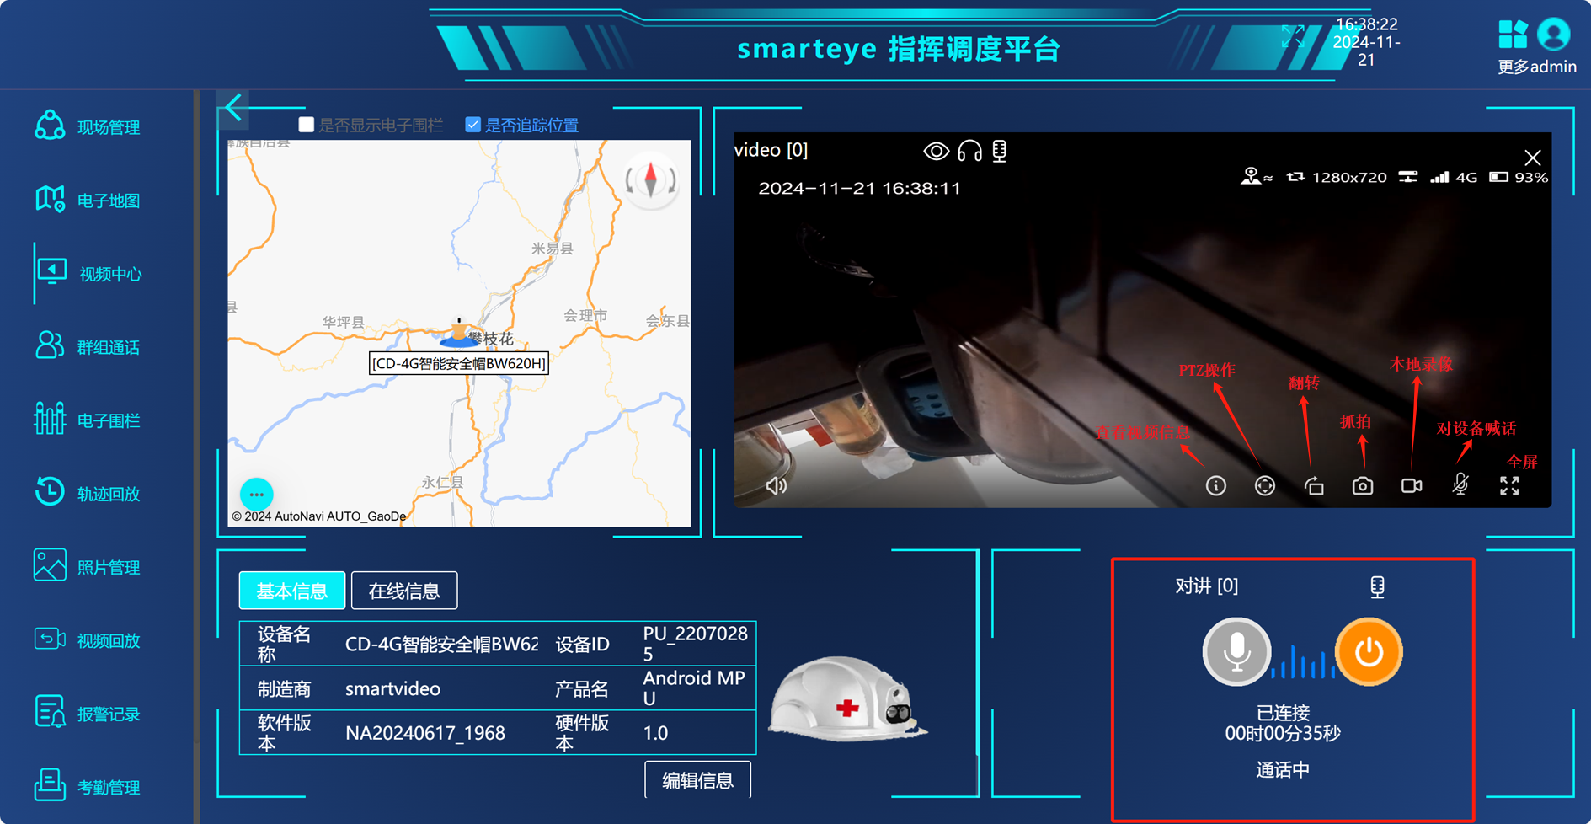Image resolution: width=1591 pixels, height=824 pixels.
Task: Take a snapshot with camera icon
Action: tap(1363, 486)
